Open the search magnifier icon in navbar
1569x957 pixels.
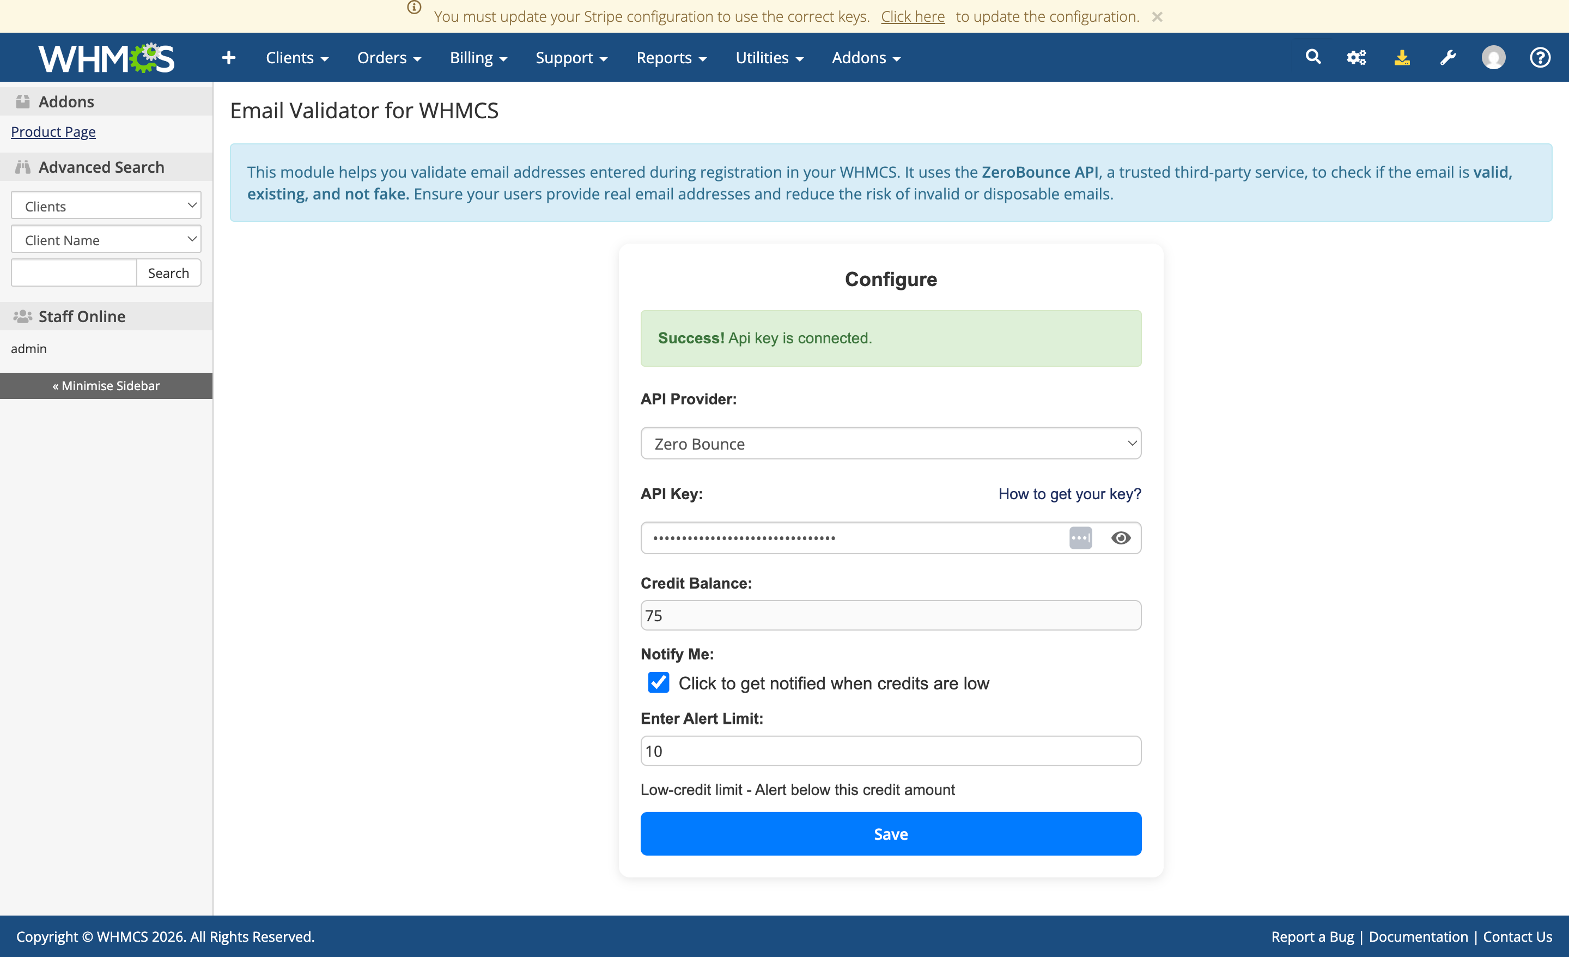pyautogui.click(x=1312, y=57)
